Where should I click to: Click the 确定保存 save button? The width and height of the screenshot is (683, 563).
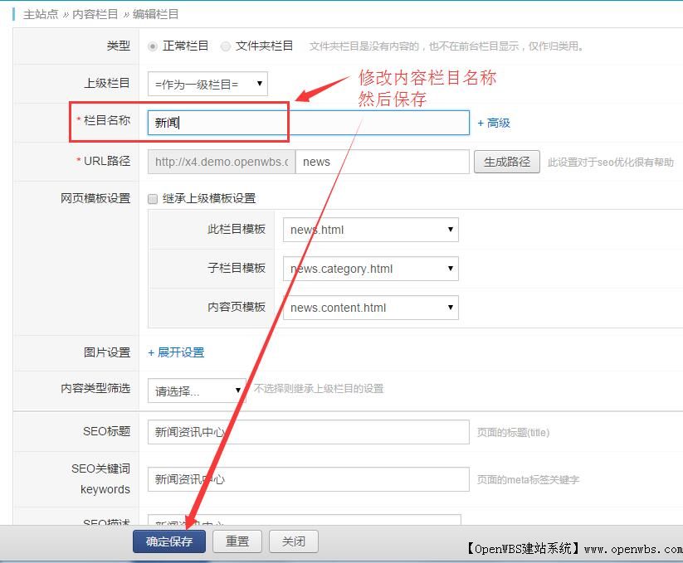[168, 541]
